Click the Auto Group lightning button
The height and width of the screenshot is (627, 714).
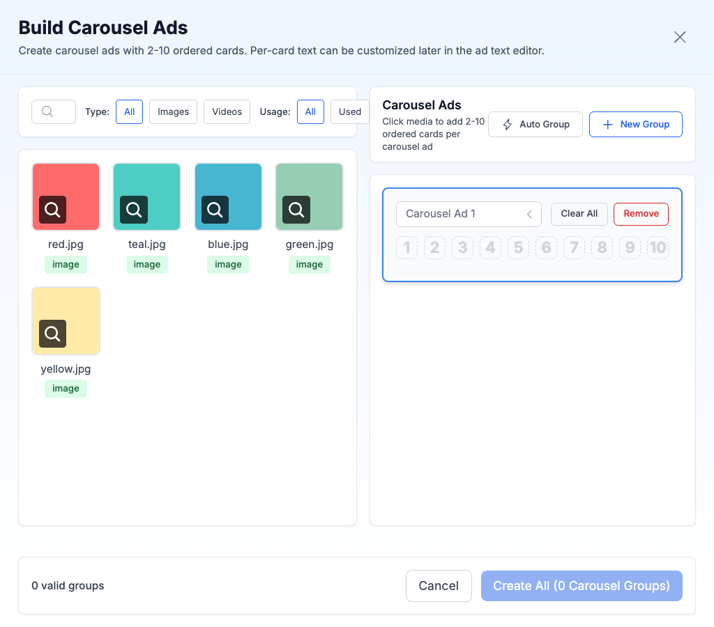point(535,124)
